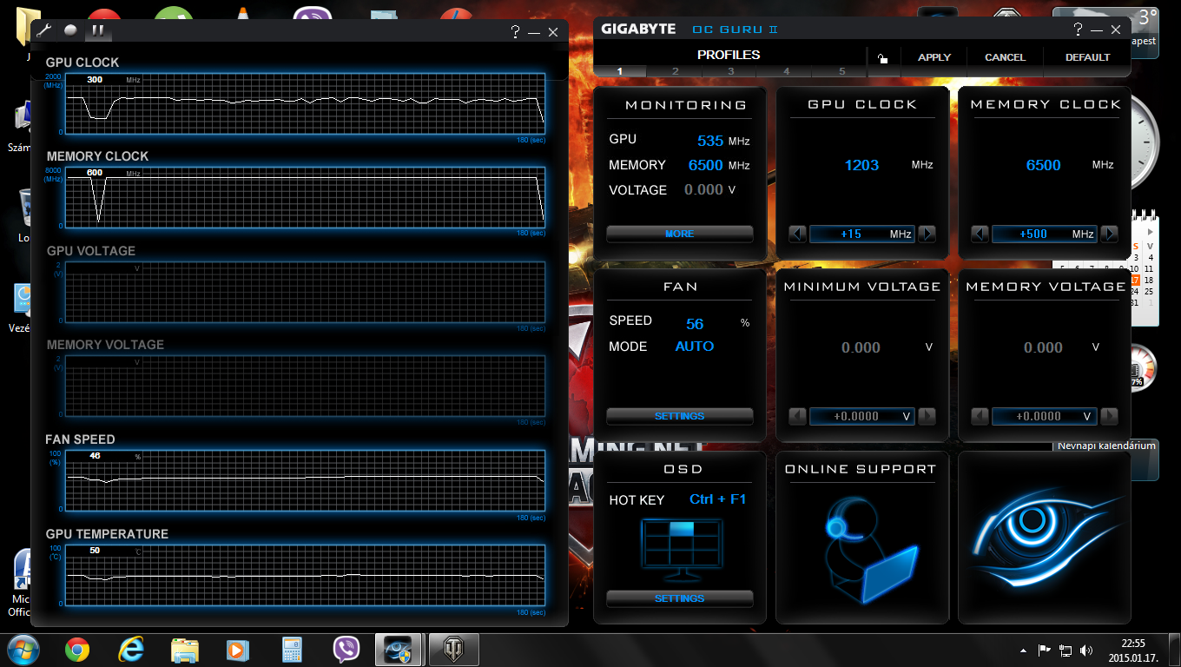
Task: Click the network icon in system tray
Action: click(1066, 650)
